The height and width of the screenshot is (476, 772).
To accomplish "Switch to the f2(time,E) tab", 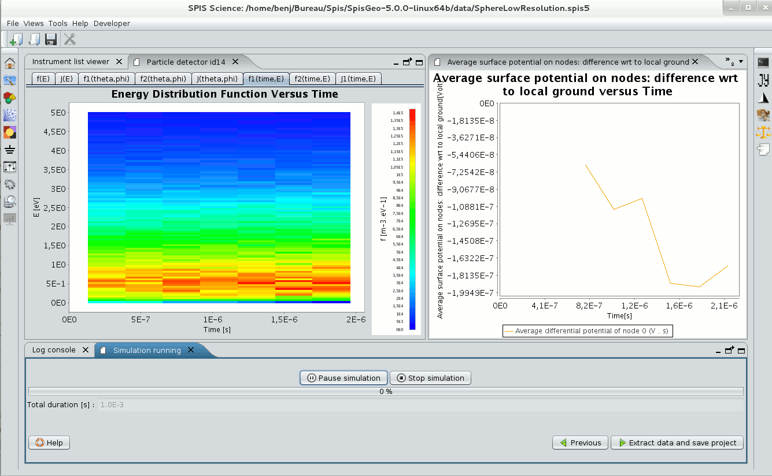I will pyautogui.click(x=312, y=79).
